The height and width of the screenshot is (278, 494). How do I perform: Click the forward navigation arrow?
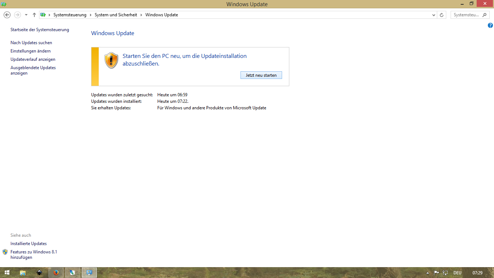[17, 15]
